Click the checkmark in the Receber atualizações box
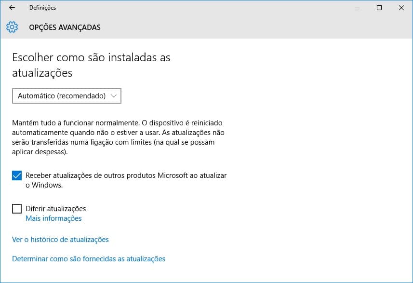Screen dimensions: 413x283 coord(17,175)
